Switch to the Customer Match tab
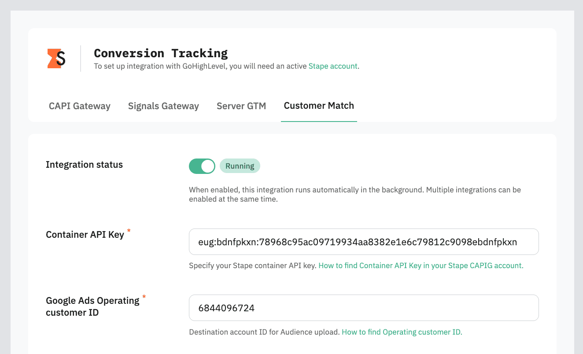Screen dimensions: 583x354 click(319, 105)
